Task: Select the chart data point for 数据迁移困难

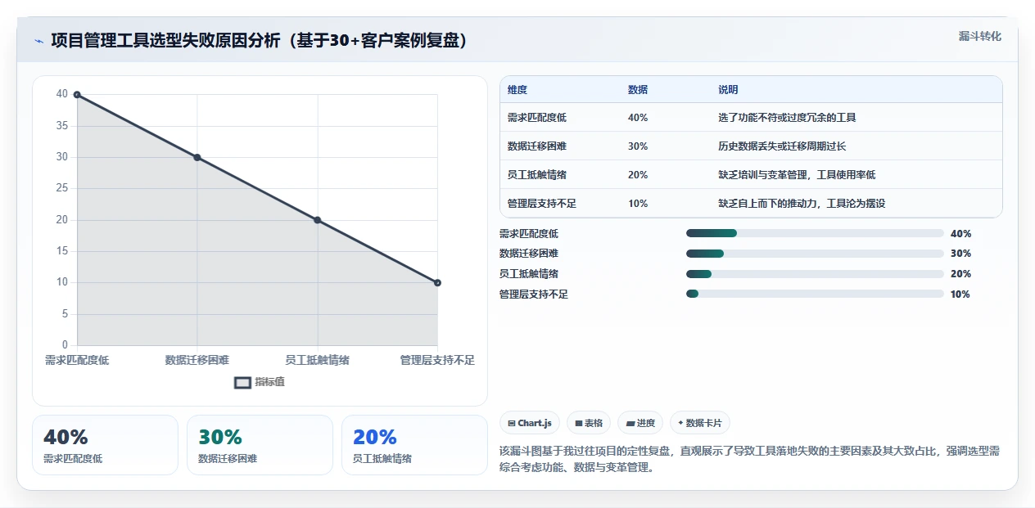Action: point(197,157)
